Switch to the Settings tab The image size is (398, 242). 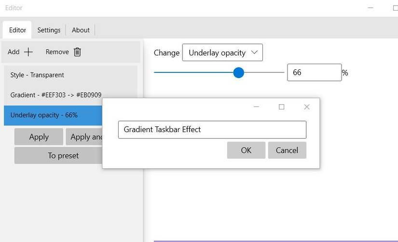coord(49,30)
